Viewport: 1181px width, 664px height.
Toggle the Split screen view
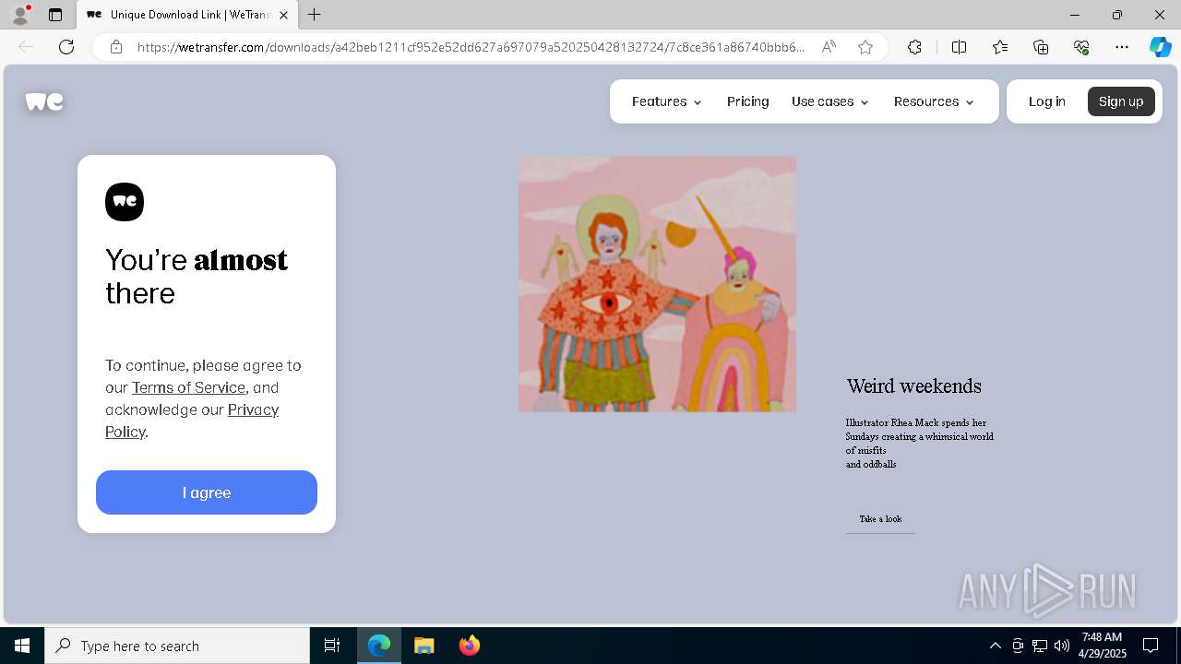959,47
